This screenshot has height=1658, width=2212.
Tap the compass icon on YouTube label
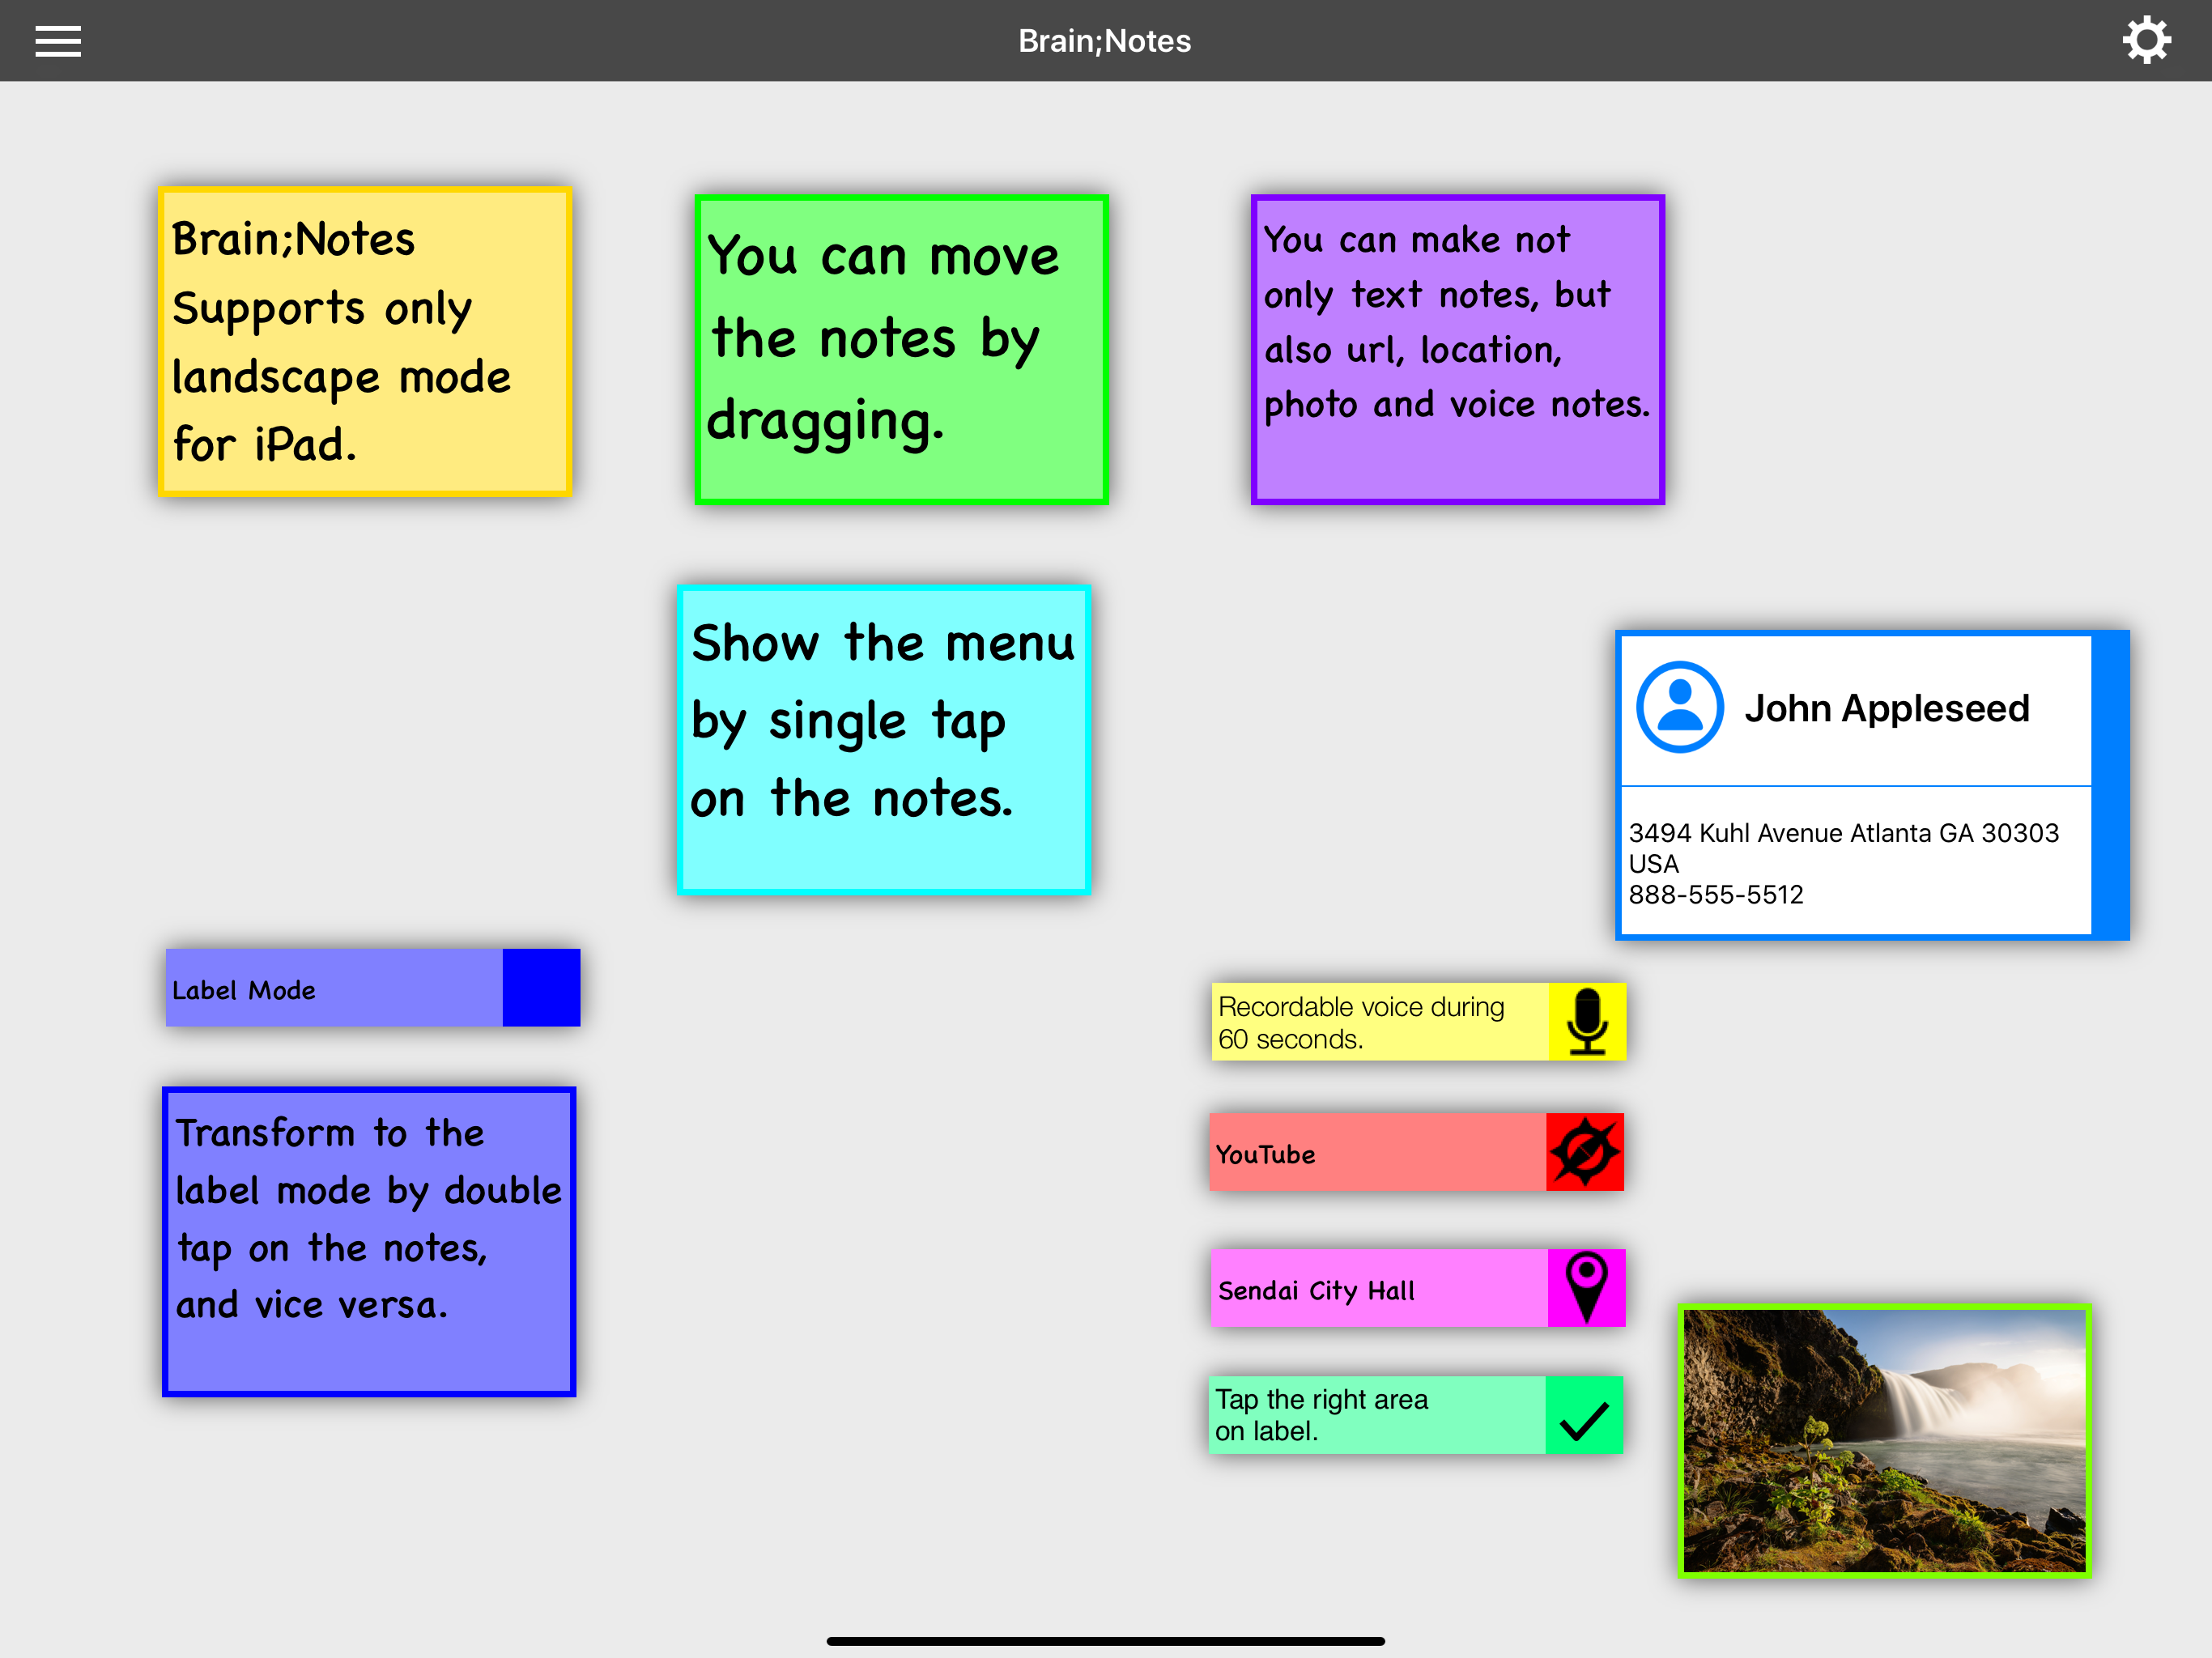[1584, 1152]
